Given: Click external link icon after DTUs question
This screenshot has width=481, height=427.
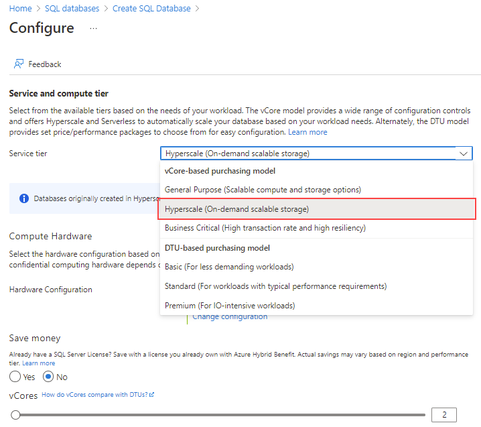Looking at the screenshot, I should point(151,394).
